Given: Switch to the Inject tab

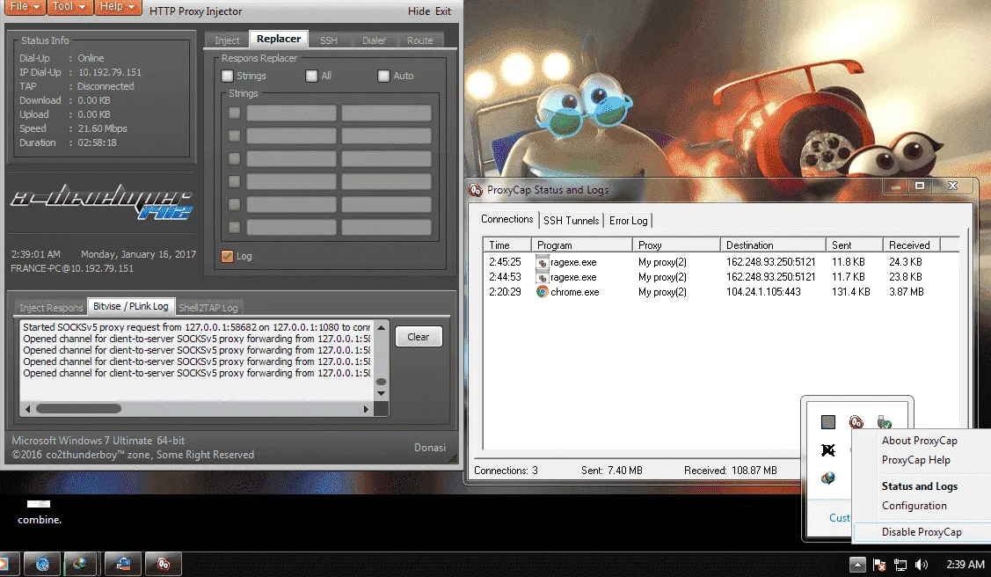Looking at the screenshot, I should click(x=227, y=40).
